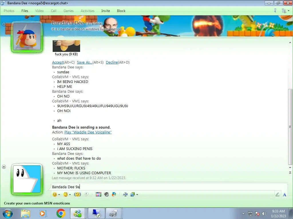The image size is (293, 219).
Task: Open the network tray icon
Action: [250, 214]
